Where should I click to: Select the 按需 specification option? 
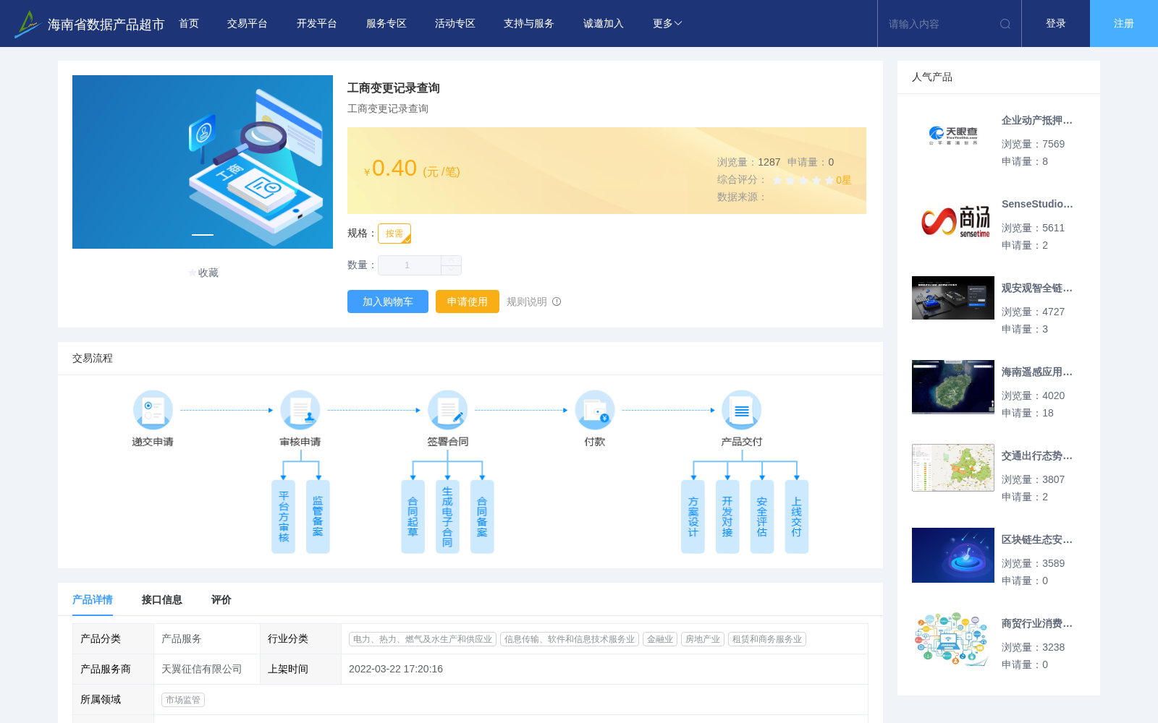coord(394,234)
